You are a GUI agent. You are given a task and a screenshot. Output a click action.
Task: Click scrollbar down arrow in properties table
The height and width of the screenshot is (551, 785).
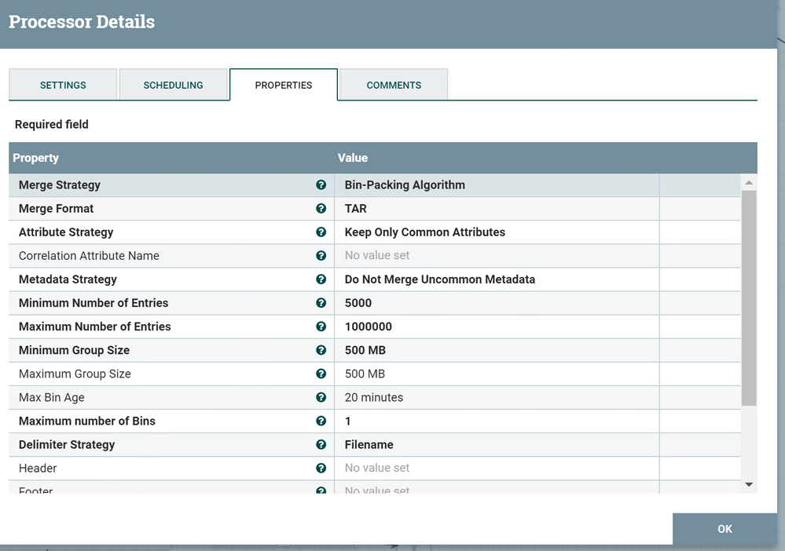[x=749, y=484]
